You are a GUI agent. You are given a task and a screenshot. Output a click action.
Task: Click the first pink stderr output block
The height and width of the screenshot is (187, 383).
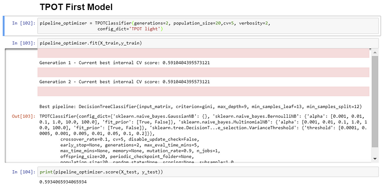(x=203, y=53)
